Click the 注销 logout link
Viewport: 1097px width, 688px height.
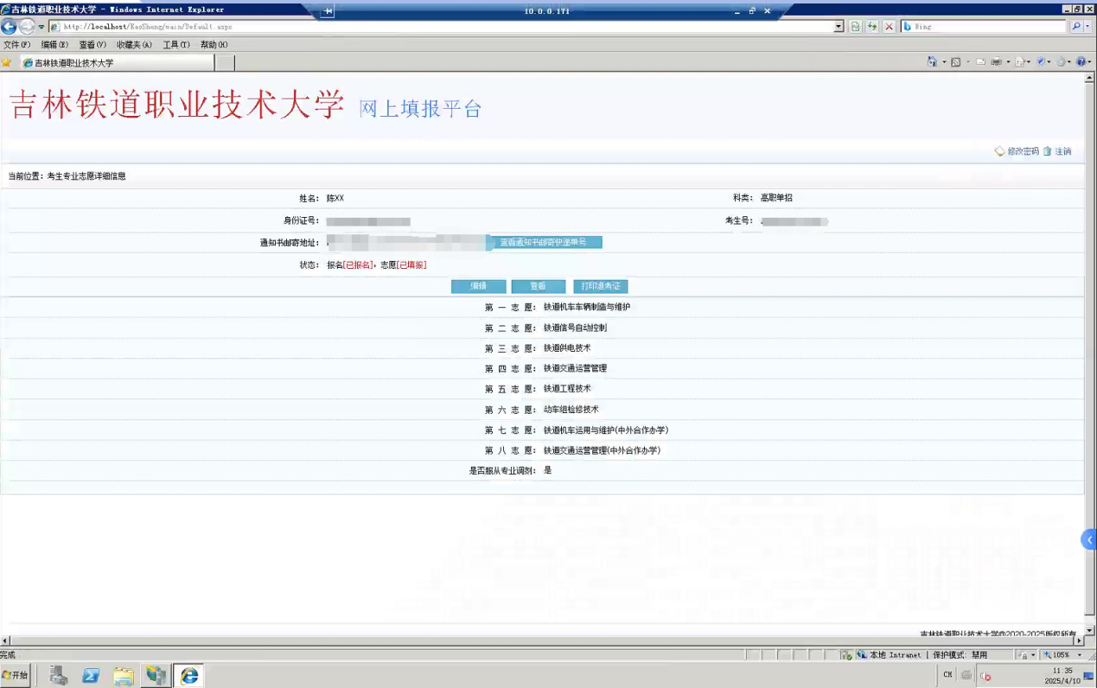[x=1062, y=151]
